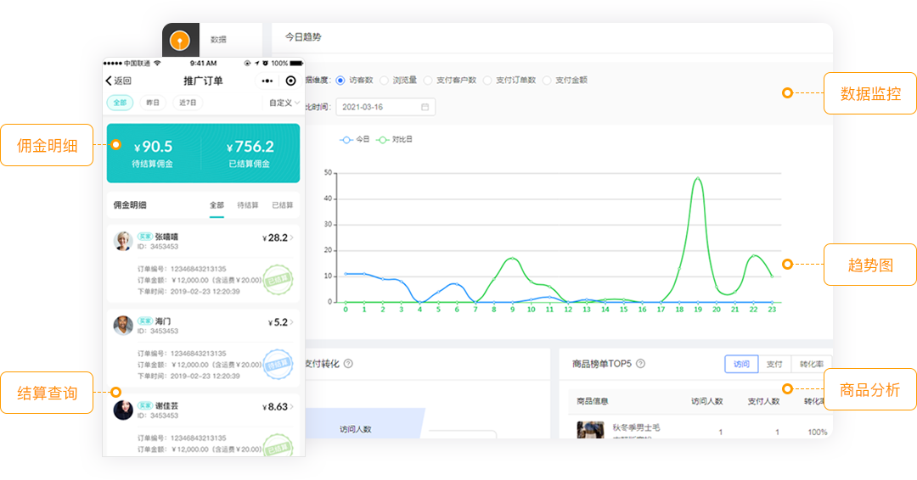Image resolution: width=917 pixels, height=480 pixels.
Task: Click the help icon beside 商品榜单TOP5
Action: (640, 364)
